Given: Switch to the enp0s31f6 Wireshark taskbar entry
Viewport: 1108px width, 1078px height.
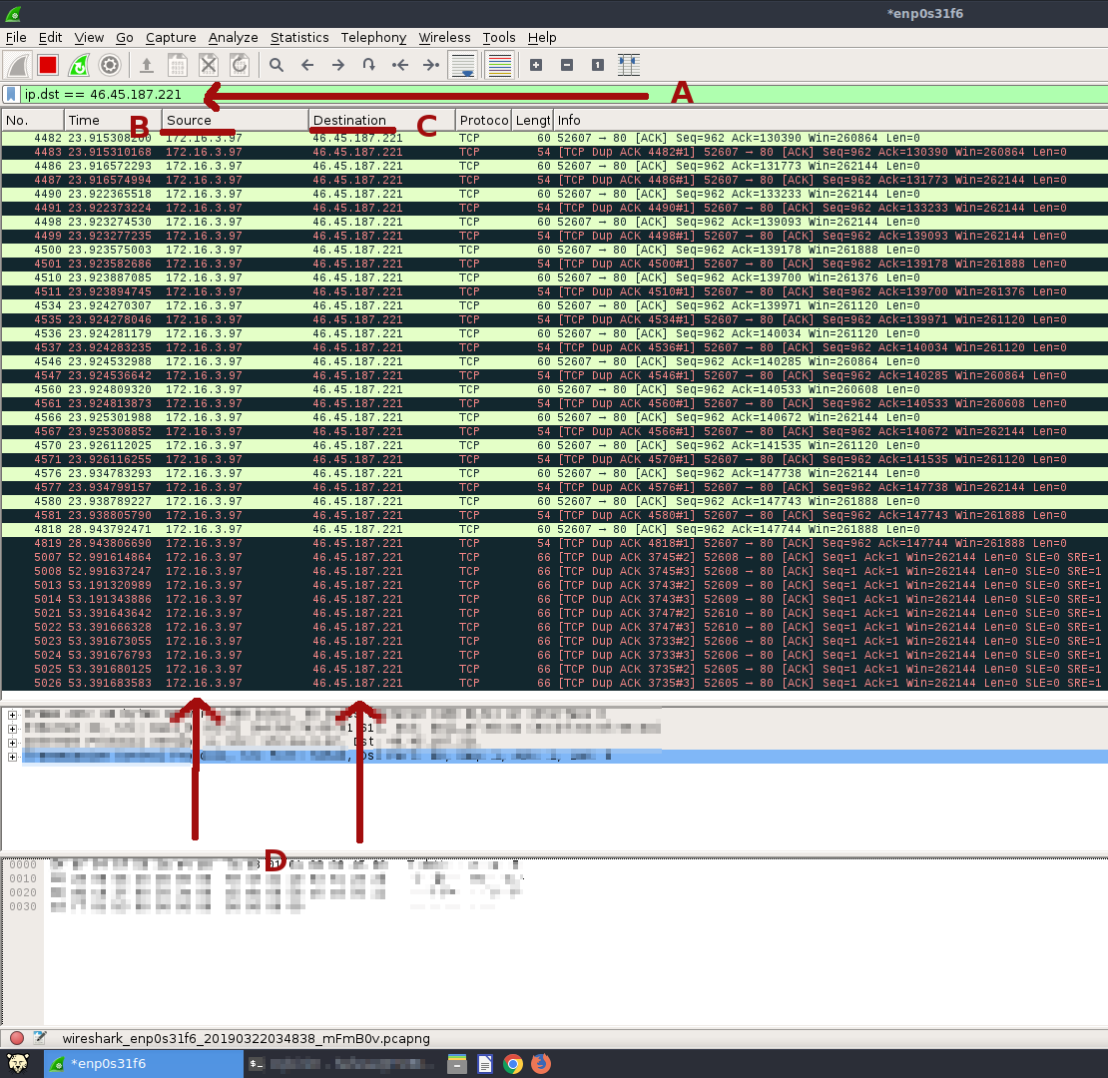Looking at the screenshot, I should pos(144,1063).
